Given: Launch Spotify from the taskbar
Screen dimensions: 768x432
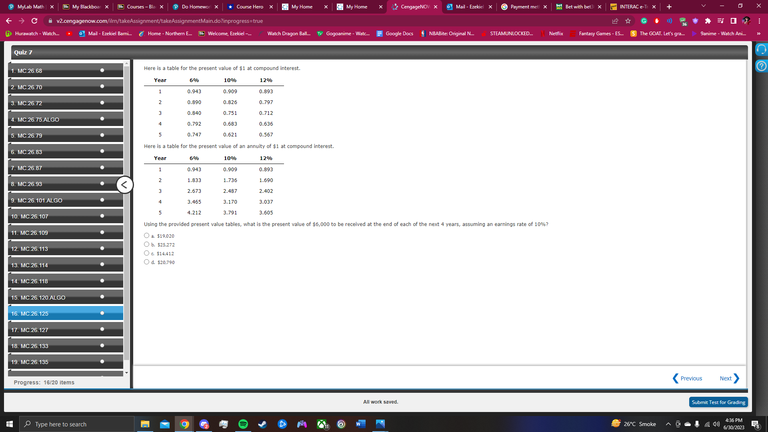Looking at the screenshot, I should click(x=243, y=424).
